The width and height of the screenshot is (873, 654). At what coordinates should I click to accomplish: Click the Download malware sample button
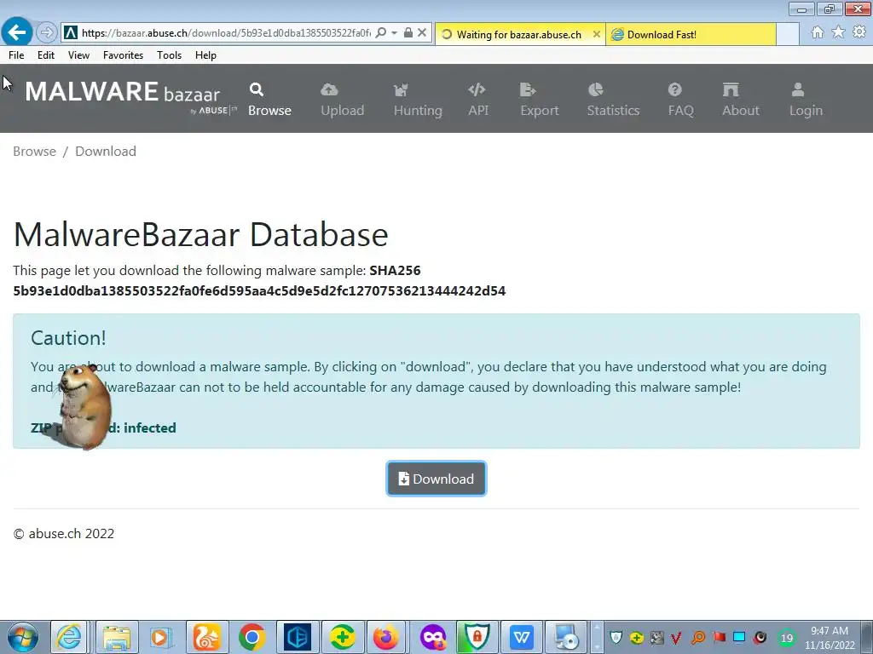(x=436, y=479)
